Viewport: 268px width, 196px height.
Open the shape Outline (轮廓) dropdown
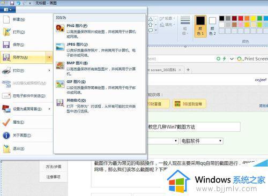point(167,18)
